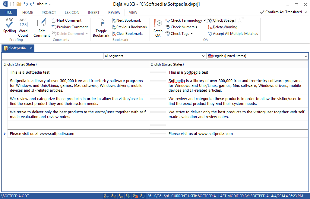Screen dimensions: 310x199
Task: Close the Softpedia document tab
Action: pyautogui.click(x=31, y=48)
